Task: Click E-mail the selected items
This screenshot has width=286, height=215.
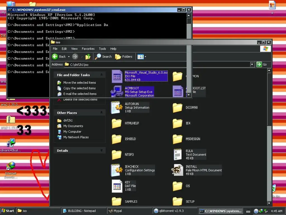Action: coord(80,94)
